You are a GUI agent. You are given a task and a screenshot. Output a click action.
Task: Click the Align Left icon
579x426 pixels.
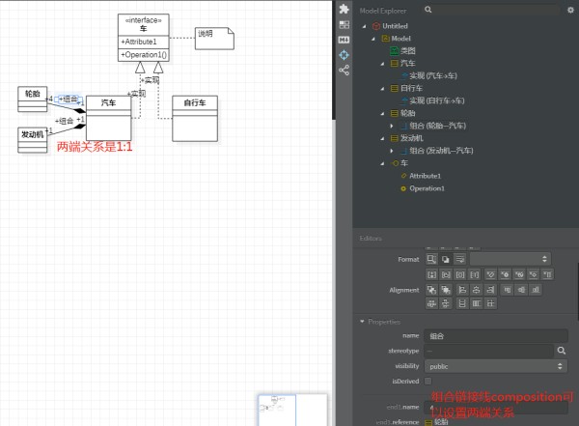coord(462,290)
